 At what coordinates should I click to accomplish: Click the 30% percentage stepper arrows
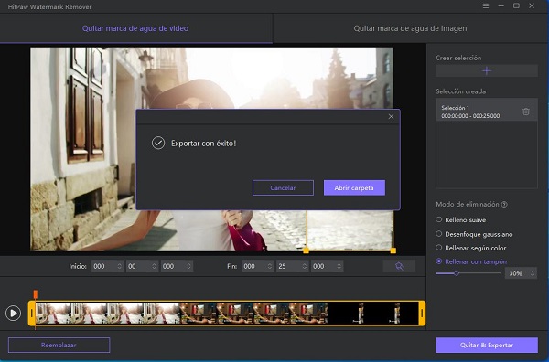pyautogui.click(x=533, y=273)
